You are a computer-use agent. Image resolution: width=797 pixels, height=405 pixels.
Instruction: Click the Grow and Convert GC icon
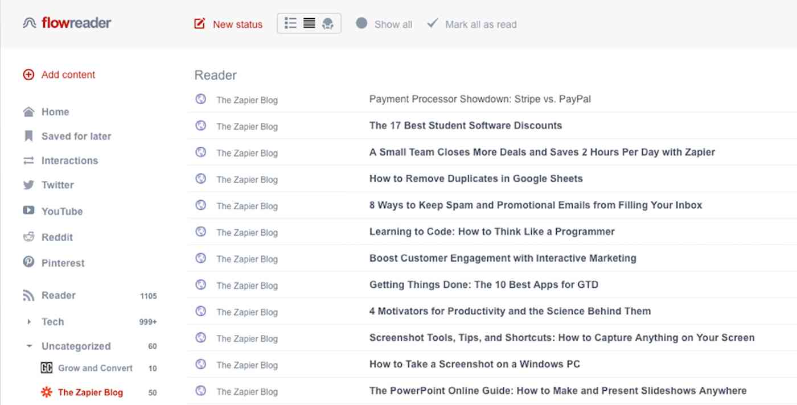(47, 369)
